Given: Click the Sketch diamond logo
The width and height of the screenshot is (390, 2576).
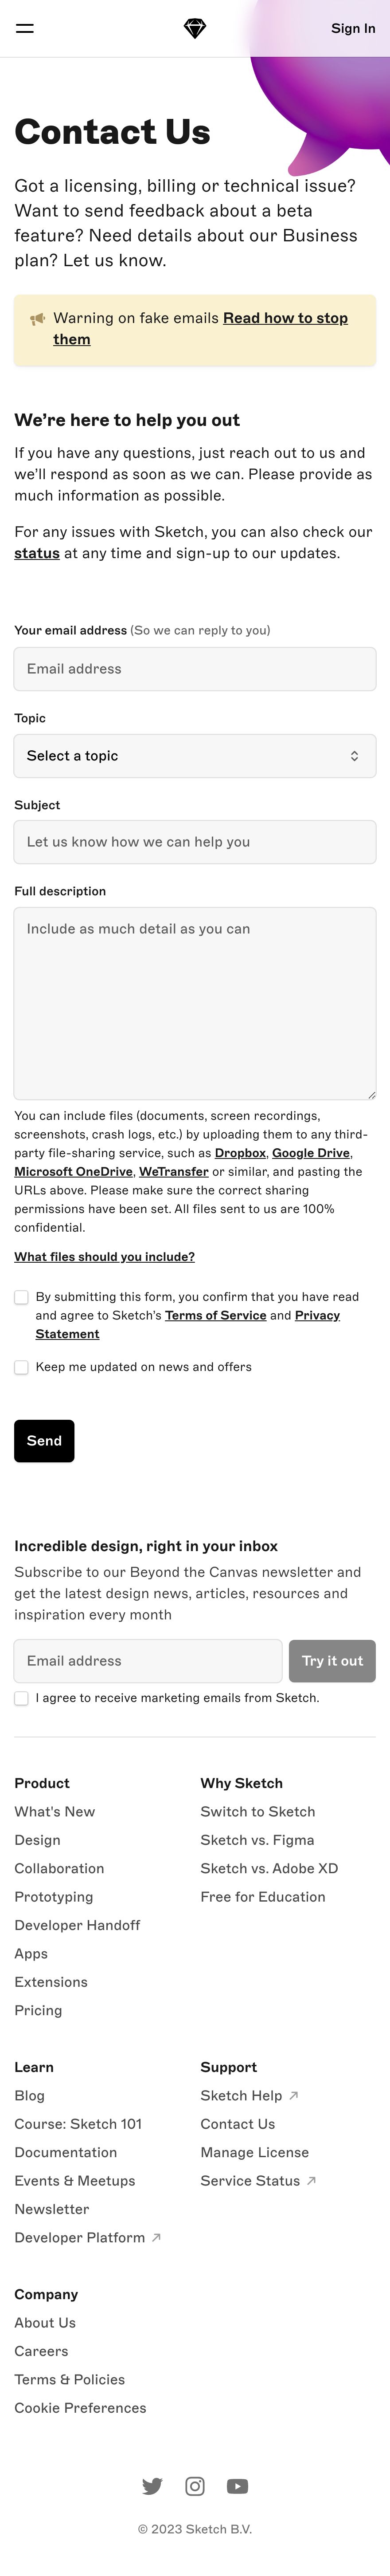Looking at the screenshot, I should pos(195,28).
